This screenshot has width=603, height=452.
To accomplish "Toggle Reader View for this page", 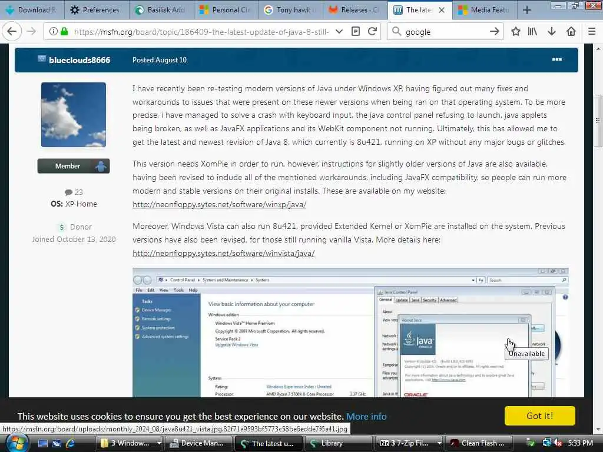I will tap(356, 32).
